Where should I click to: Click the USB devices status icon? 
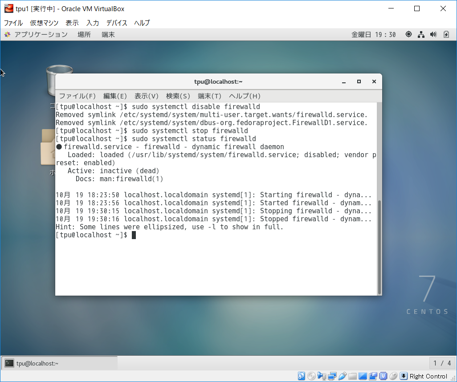342,376
